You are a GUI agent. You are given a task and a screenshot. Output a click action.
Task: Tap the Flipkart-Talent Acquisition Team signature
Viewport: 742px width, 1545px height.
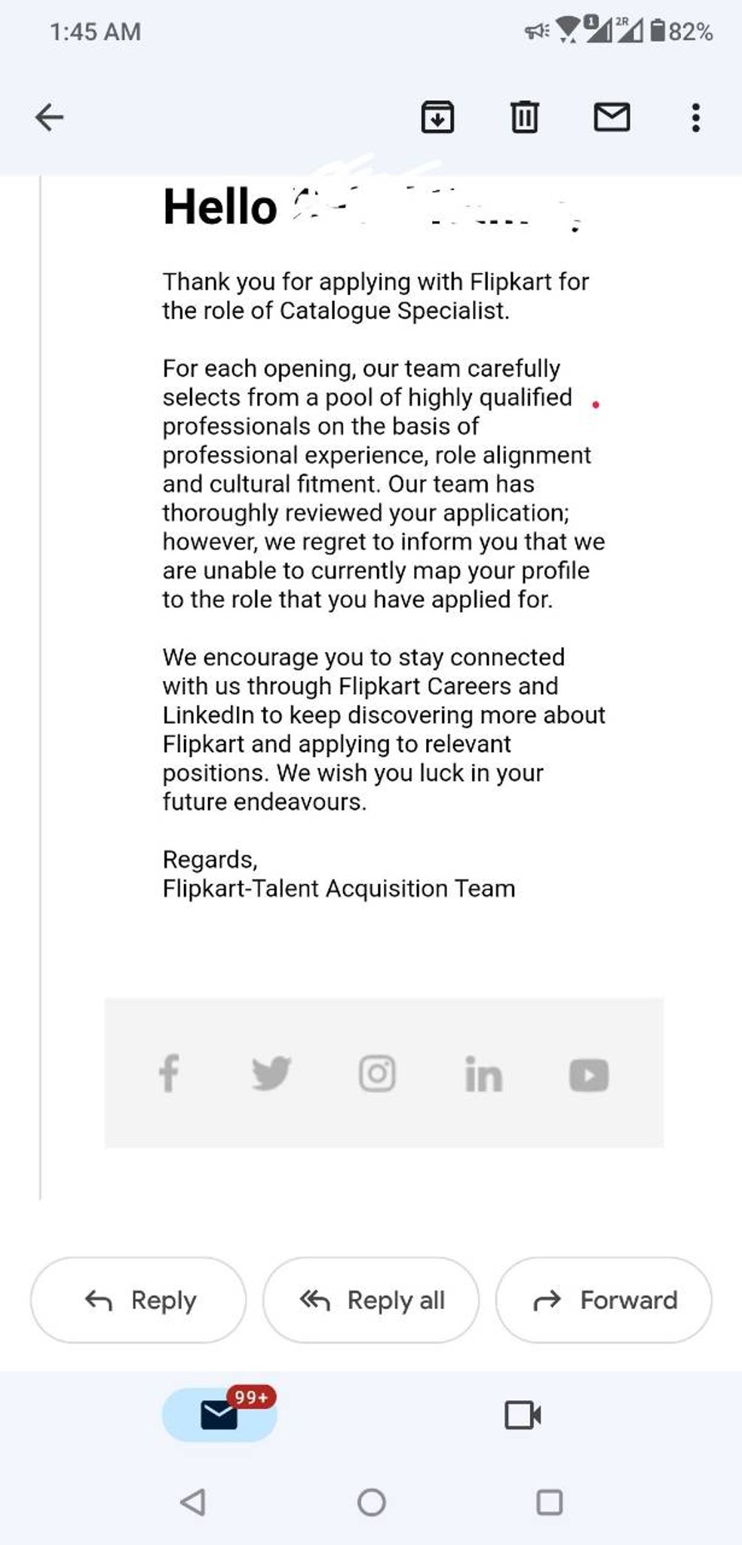339,888
